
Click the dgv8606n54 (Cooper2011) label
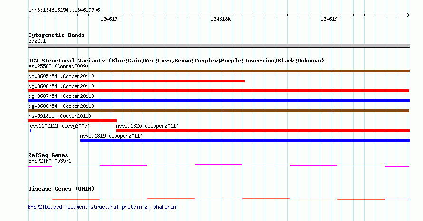tap(61, 86)
